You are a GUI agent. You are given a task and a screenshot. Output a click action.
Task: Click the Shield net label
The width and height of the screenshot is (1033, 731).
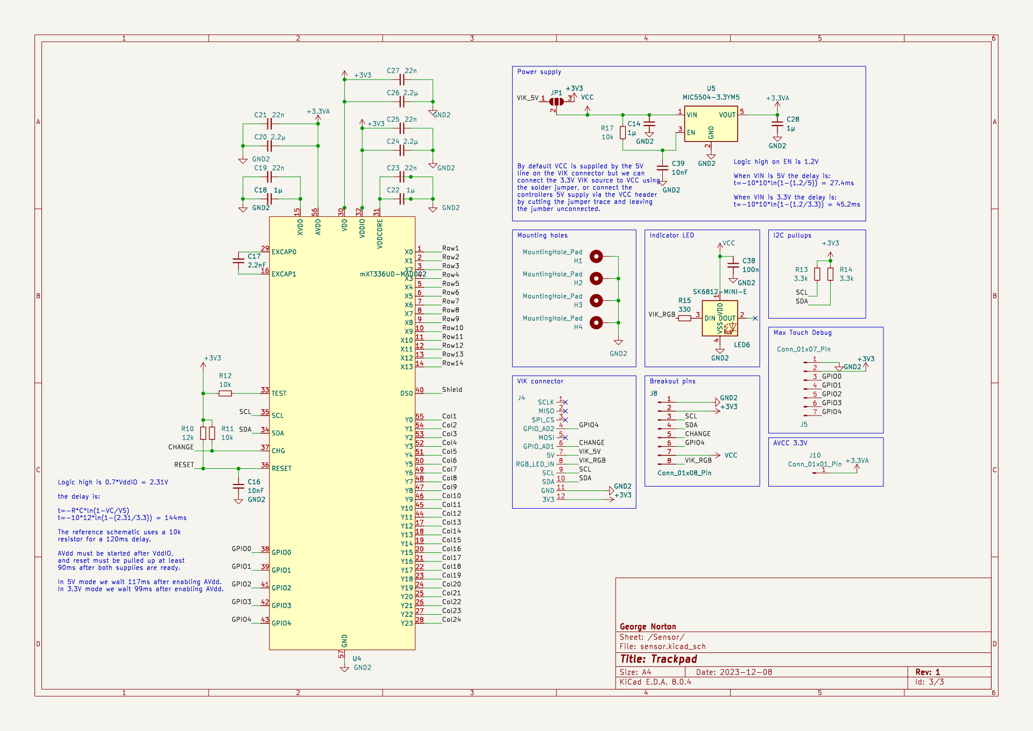pos(452,390)
